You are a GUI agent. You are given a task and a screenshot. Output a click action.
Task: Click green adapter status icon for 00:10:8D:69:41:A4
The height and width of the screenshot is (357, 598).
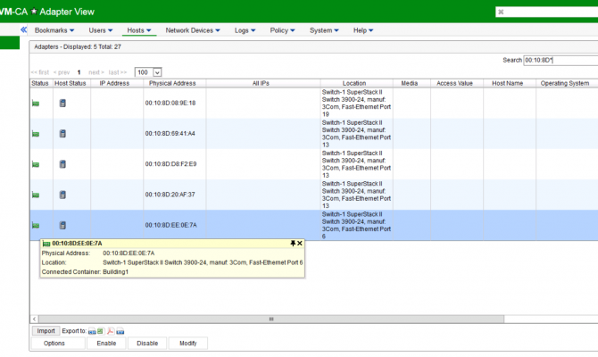point(36,134)
